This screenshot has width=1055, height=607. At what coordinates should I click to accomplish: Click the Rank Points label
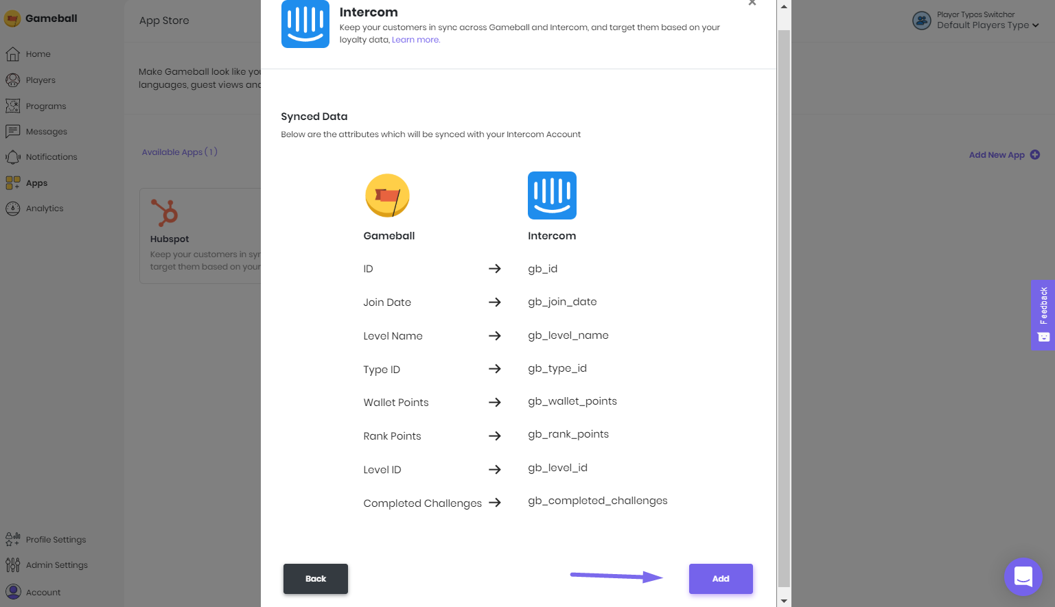(x=392, y=436)
